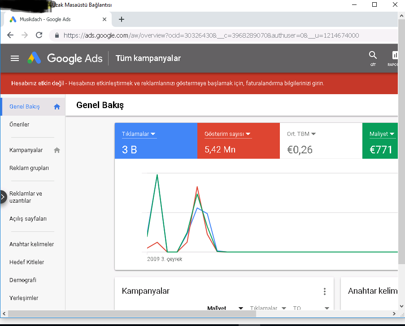405x326 pixels.
Task: Click the Kampanyalar card heading
Action: pyautogui.click(x=145, y=291)
